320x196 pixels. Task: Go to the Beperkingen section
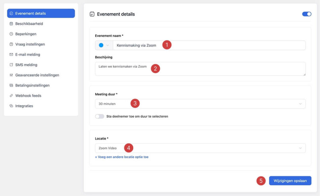[x=41, y=34]
